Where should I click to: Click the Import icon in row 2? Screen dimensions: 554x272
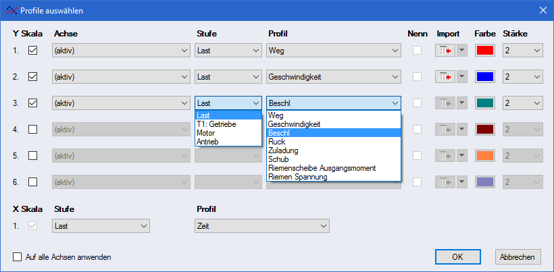point(445,77)
